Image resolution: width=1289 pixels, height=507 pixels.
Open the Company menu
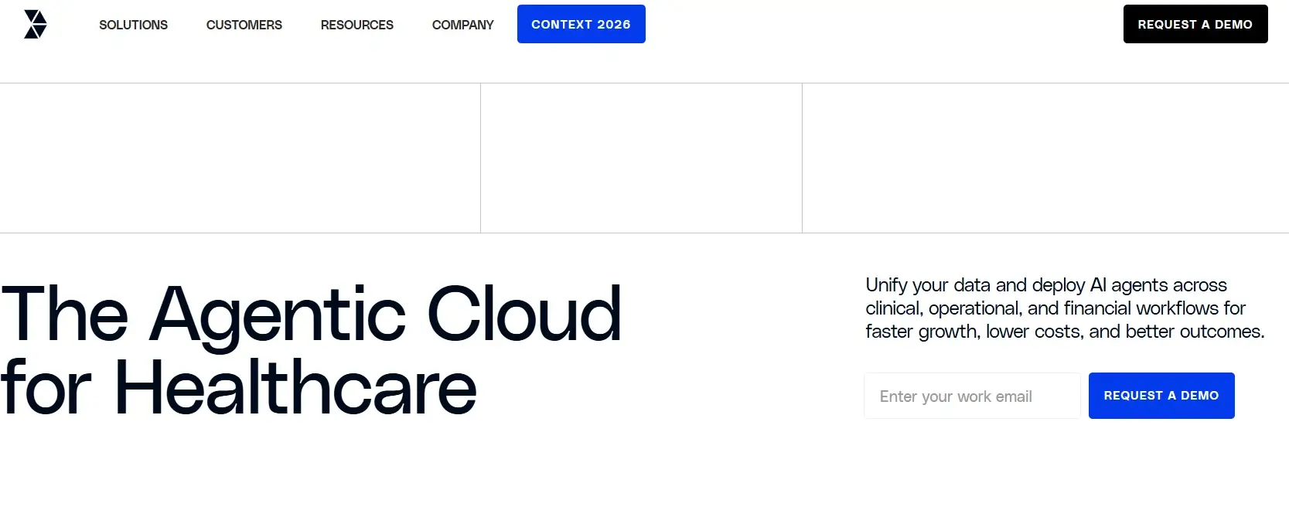click(x=462, y=25)
